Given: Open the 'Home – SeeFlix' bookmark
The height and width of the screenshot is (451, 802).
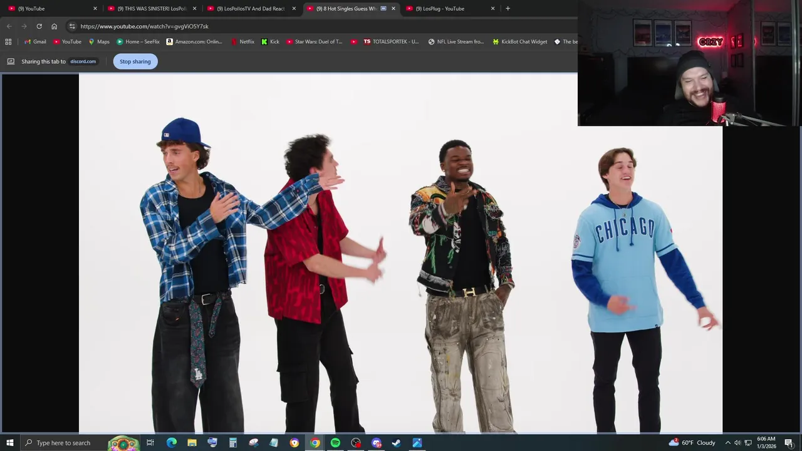Looking at the screenshot, I should 138,42.
